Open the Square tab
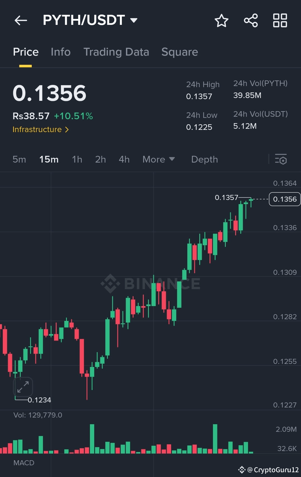301x477 pixels. (179, 52)
